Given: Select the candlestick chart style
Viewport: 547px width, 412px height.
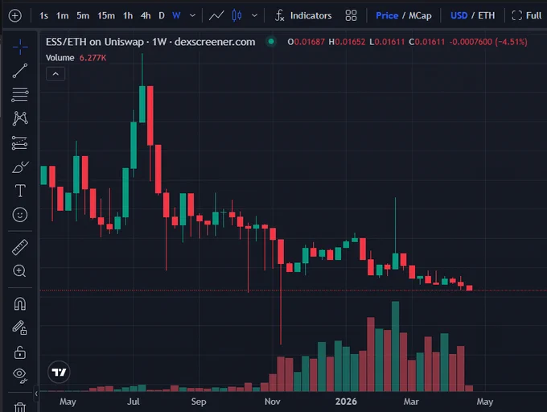Looking at the screenshot, I should click(236, 16).
